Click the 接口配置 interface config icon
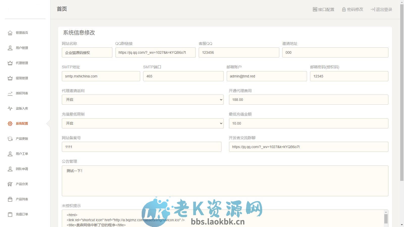This screenshot has height=227, width=404. tap(315, 9)
